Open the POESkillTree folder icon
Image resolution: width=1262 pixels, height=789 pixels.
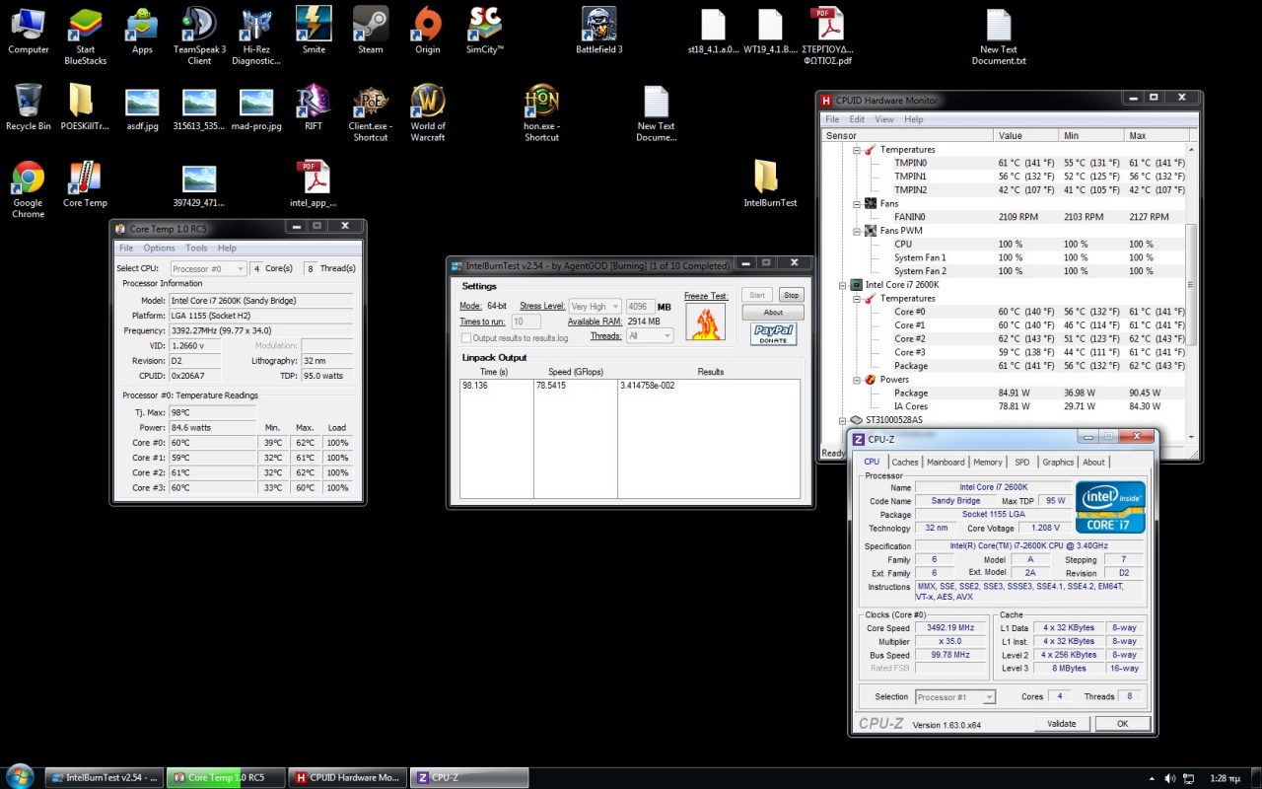(x=85, y=107)
